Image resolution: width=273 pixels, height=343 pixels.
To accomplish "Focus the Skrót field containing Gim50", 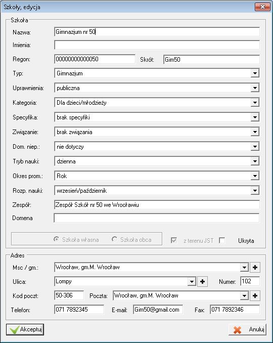I will 212,60.
